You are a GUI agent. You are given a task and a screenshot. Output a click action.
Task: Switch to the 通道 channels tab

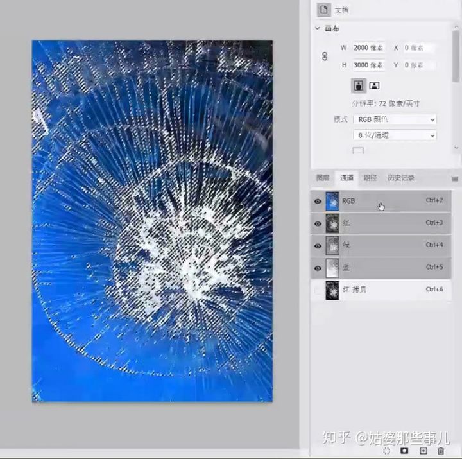point(346,177)
